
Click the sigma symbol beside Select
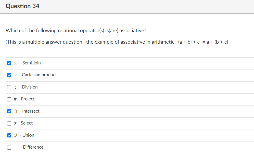tap(16, 123)
